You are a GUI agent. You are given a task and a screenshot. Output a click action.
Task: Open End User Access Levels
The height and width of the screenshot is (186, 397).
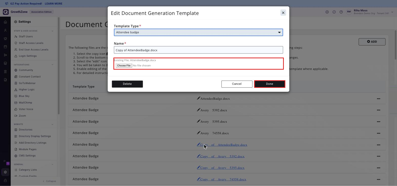pyautogui.click(x=34, y=50)
